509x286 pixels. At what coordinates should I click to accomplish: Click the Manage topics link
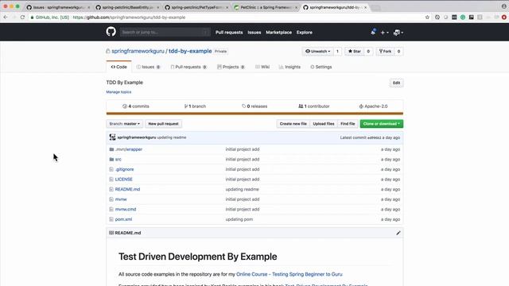click(x=119, y=92)
